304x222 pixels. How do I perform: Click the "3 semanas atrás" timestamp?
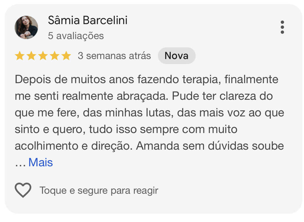click(114, 56)
